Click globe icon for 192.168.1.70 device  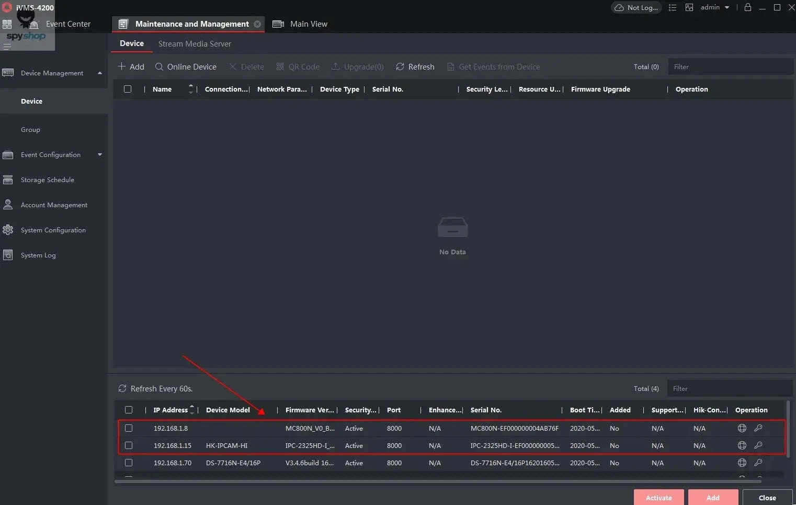tap(742, 463)
